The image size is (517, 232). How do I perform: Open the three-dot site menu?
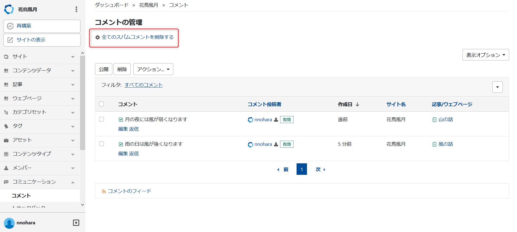click(76, 9)
